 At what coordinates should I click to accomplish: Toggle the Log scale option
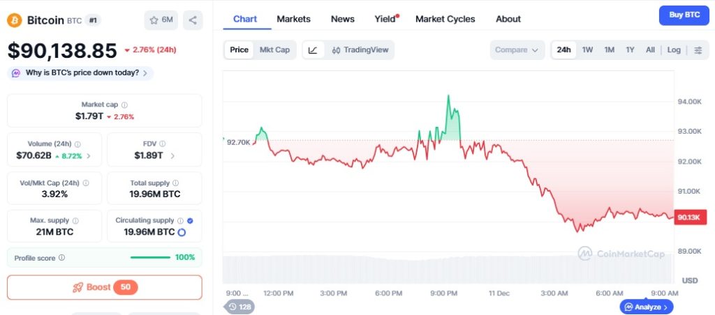point(674,50)
